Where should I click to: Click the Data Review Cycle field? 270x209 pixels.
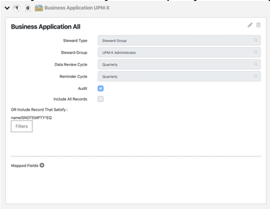click(x=179, y=64)
